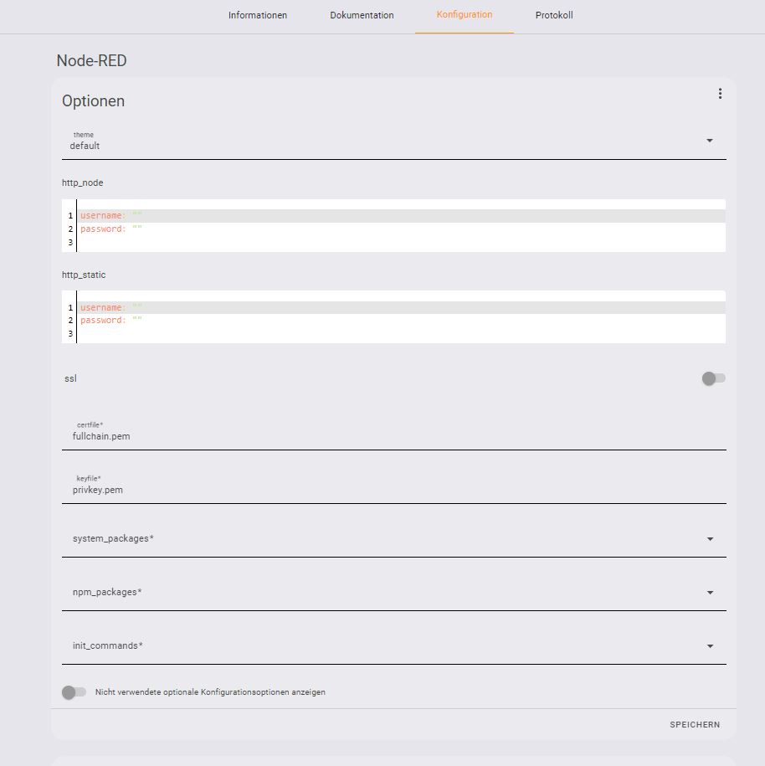Place cursor on http_static password line
The width and height of the screenshot is (765, 766).
click(x=401, y=321)
